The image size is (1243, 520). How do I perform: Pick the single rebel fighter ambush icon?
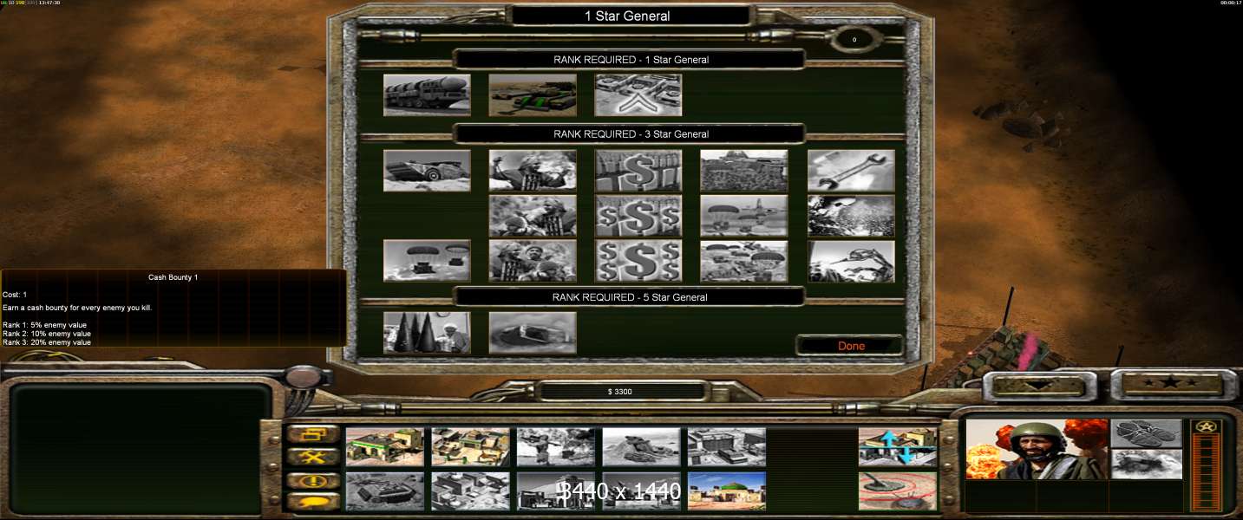pyautogui.click(x=533, y=171)
